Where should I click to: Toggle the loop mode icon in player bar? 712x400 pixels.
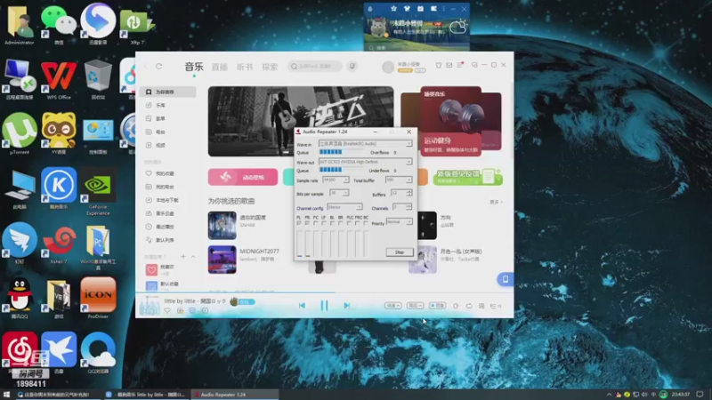tap(469, 306)
